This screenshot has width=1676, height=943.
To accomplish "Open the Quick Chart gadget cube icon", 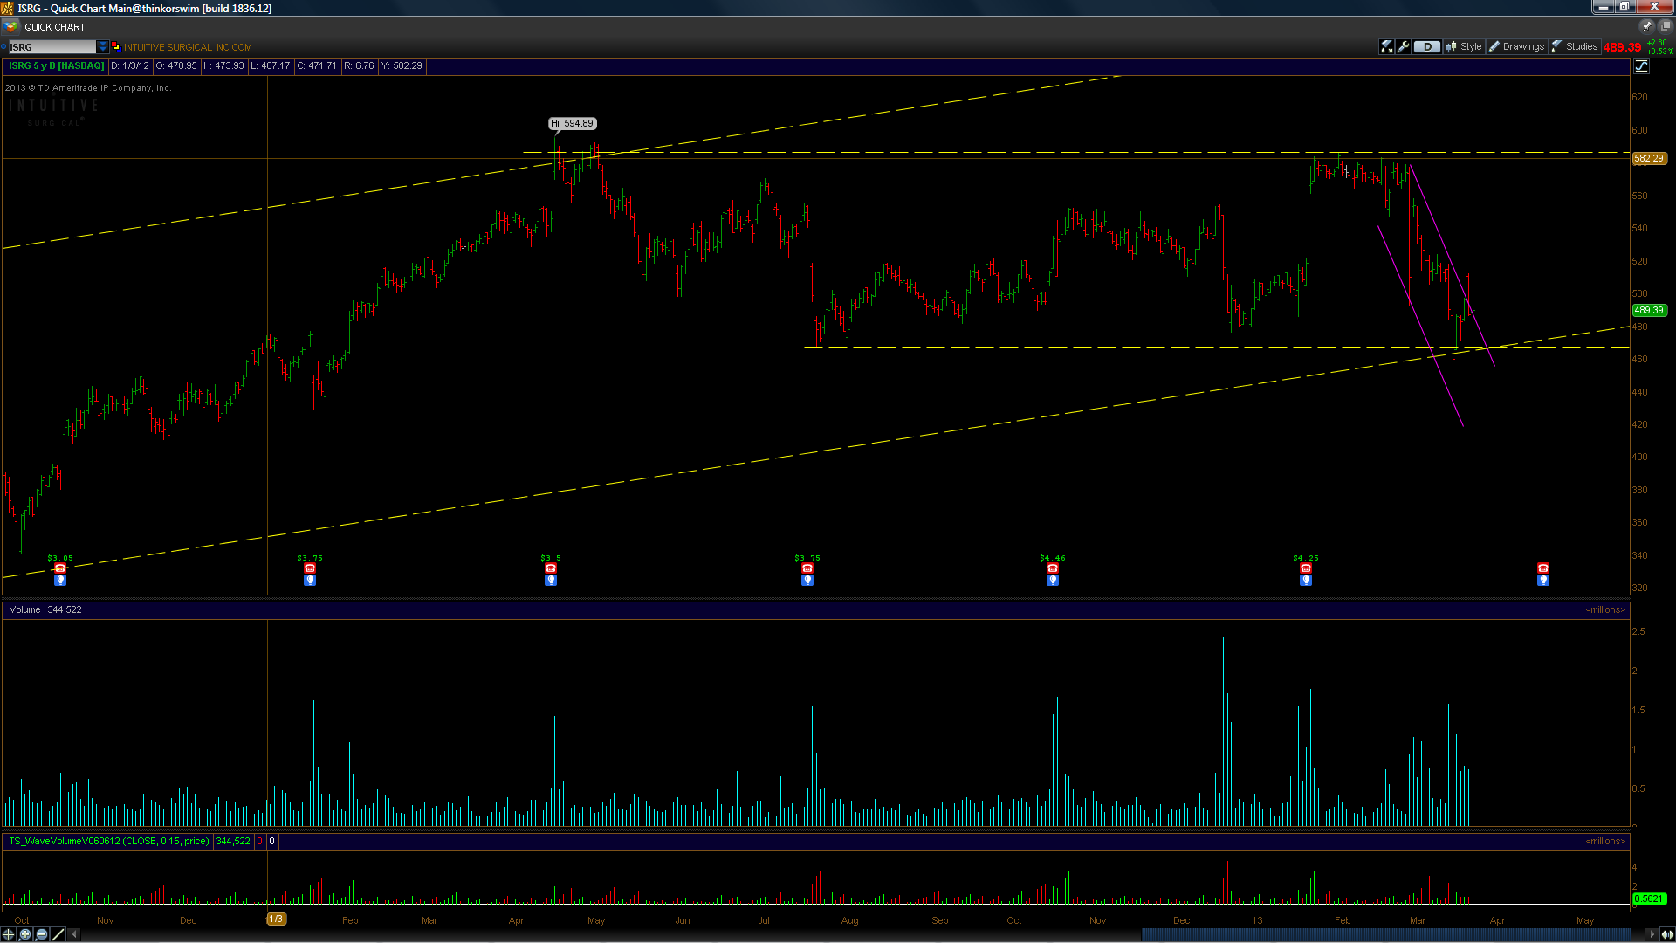I will tap(10, 26).
